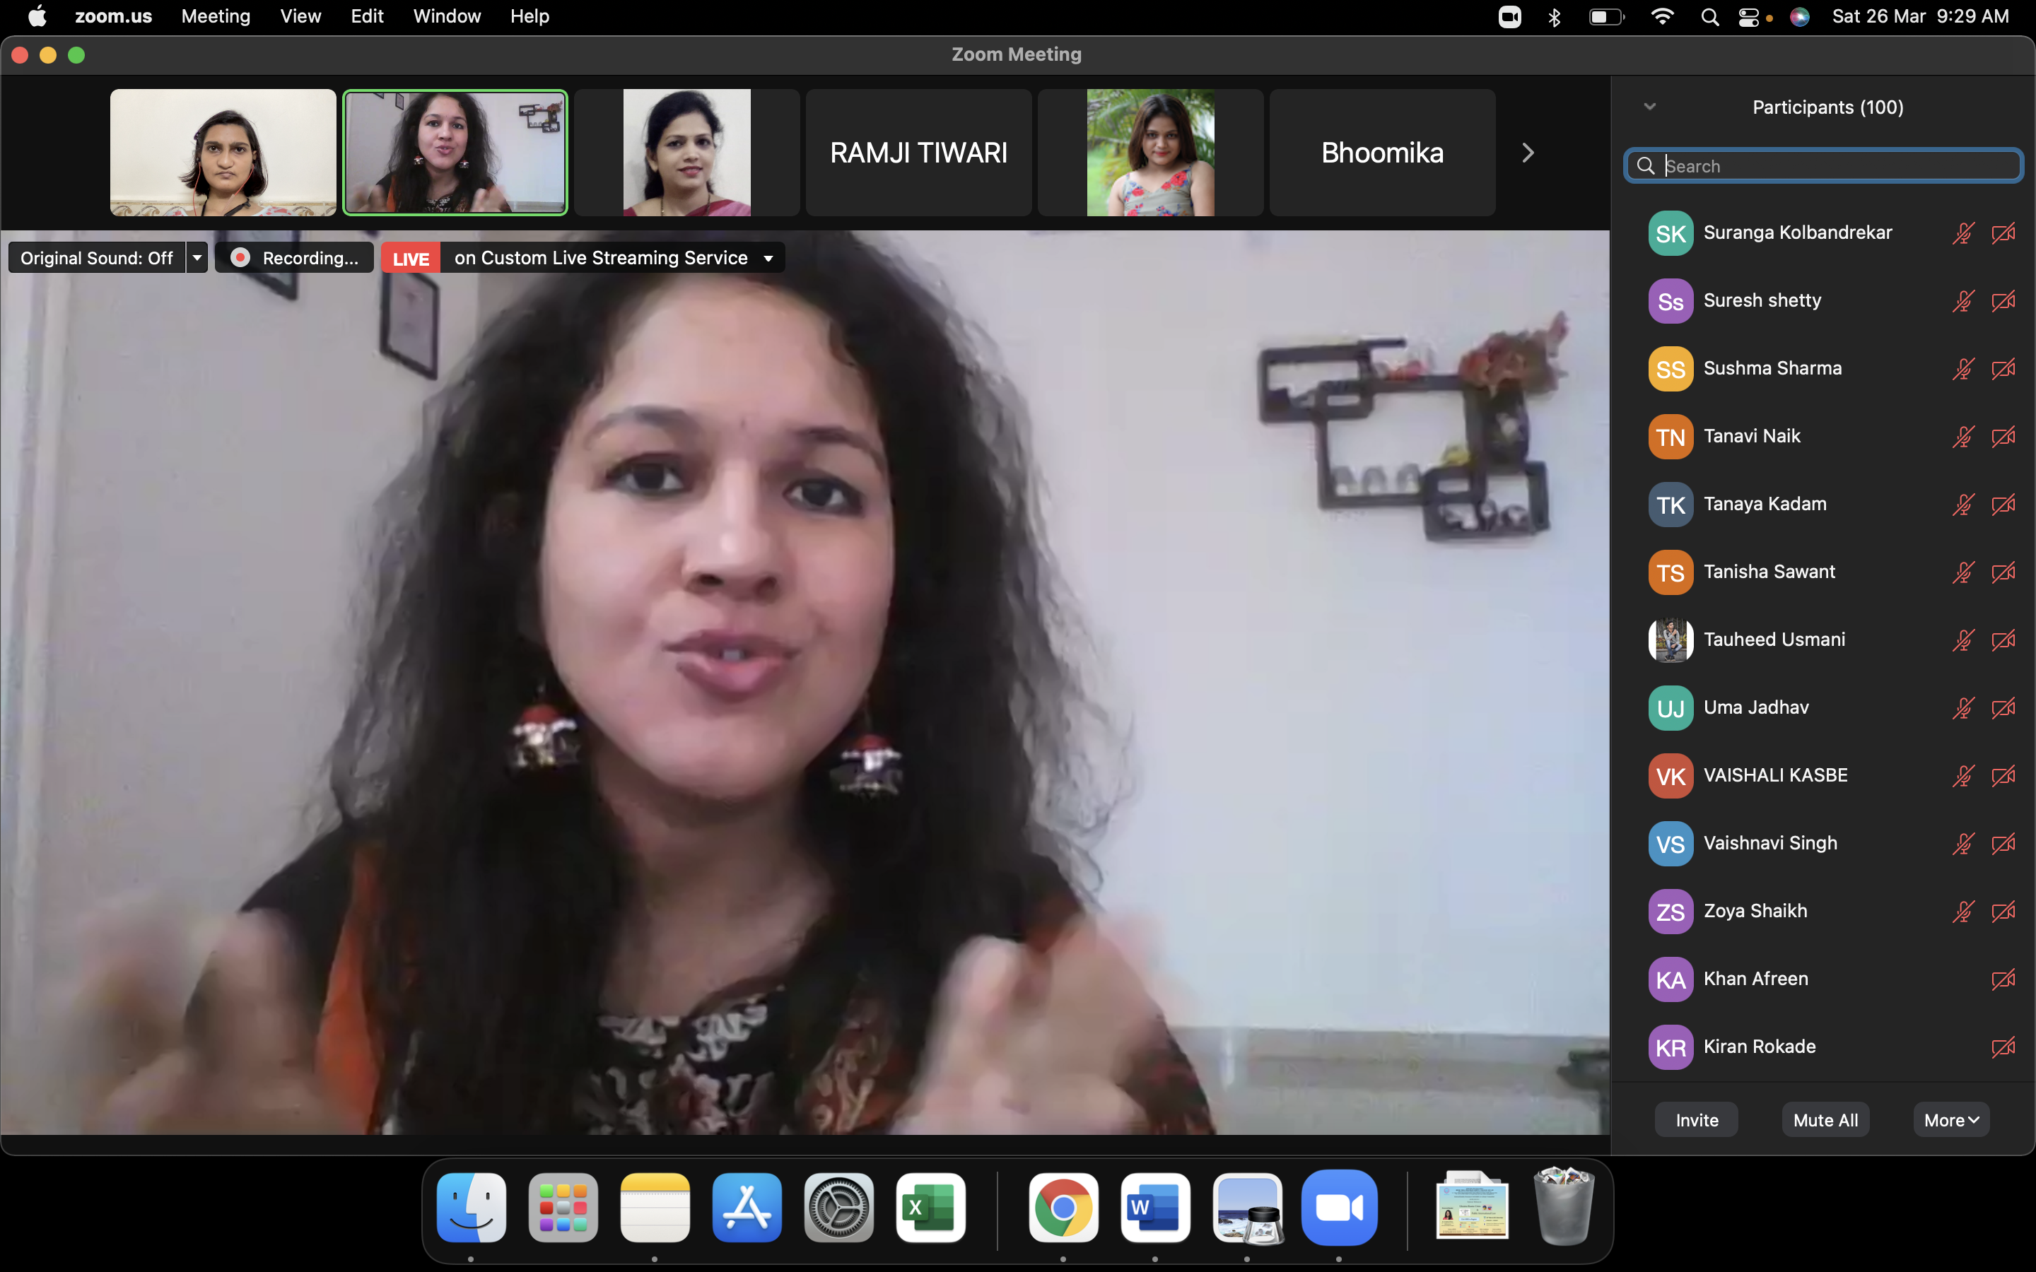This screenshot has width=2036, height=1272.
Task: Open the View menu
Action: (300, 16)
